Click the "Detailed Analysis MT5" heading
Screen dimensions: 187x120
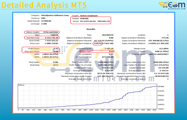pyautogui.click(x=44, y=5)
